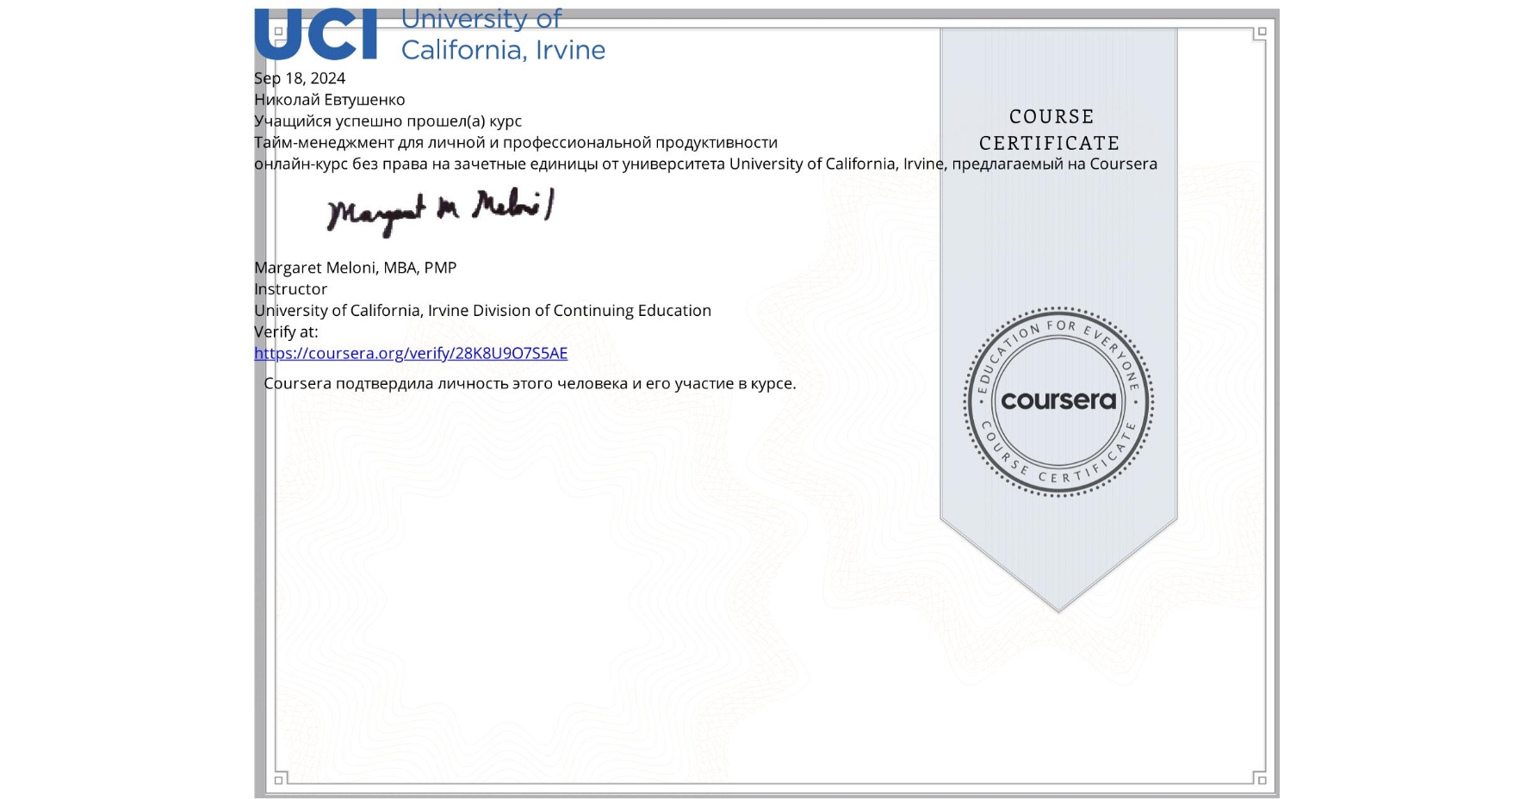Click the name Николай Евтушенко
The height and width of the screenshot is (799, 1526).
click(329, 100)
